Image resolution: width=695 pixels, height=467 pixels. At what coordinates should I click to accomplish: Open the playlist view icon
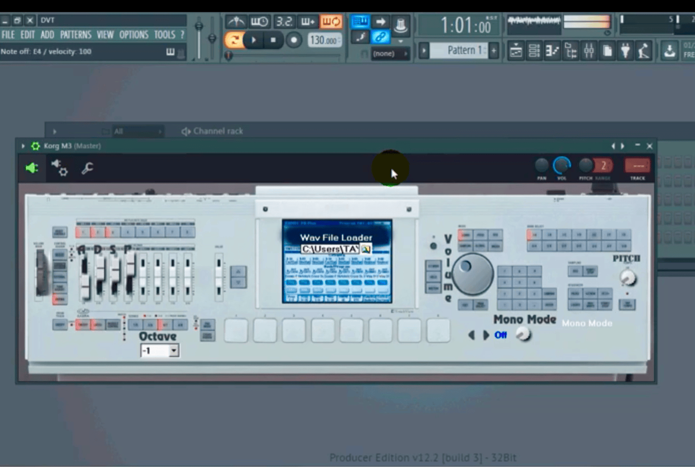click(516, 50)
